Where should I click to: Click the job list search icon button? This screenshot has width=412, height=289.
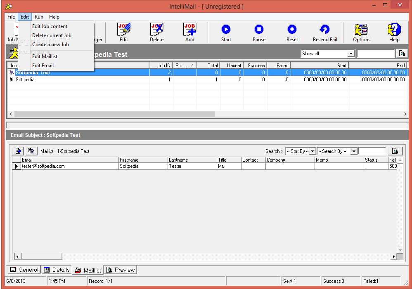tap(402, 54)
